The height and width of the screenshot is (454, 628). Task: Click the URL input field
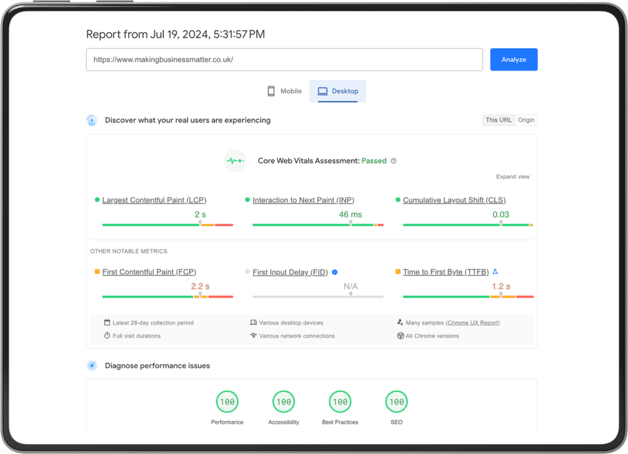click(x=284, y=60)
